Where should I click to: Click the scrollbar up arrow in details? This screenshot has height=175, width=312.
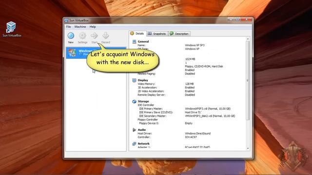tap(248, 39)
